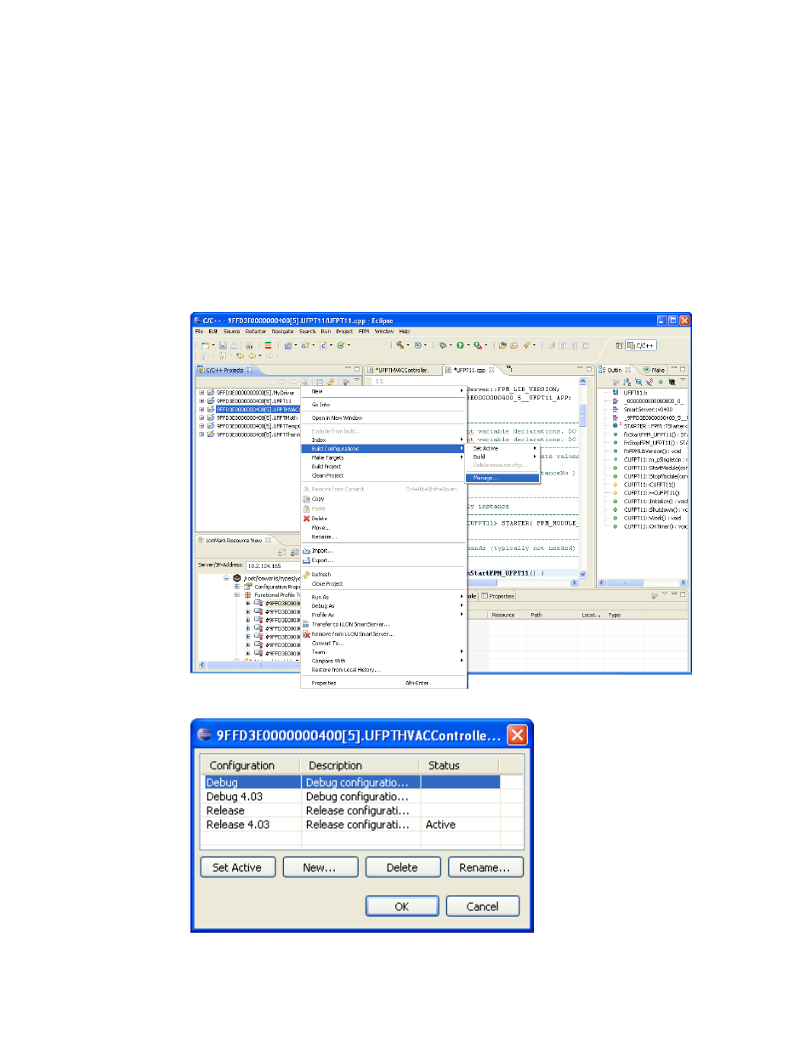Open the Outline view menu dropdown arrow

tap(683, 380)
